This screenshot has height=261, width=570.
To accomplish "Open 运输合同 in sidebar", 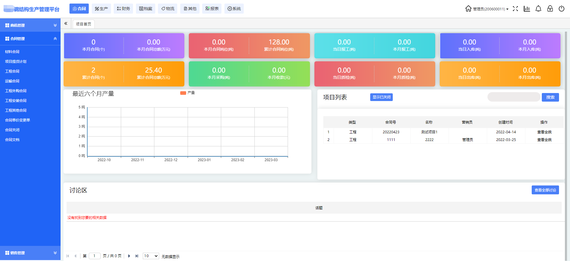I will click(x=12, y=81).
